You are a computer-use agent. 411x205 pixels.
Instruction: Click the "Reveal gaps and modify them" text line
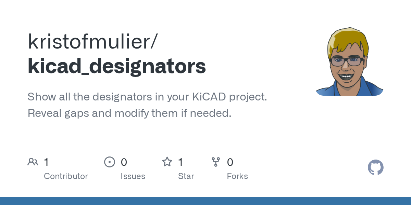(129, 113)
